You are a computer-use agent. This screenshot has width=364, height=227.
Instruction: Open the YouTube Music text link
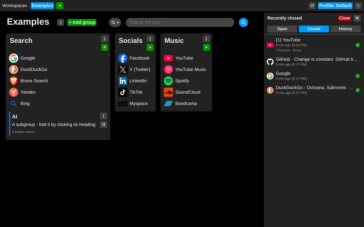pos(191,70)
